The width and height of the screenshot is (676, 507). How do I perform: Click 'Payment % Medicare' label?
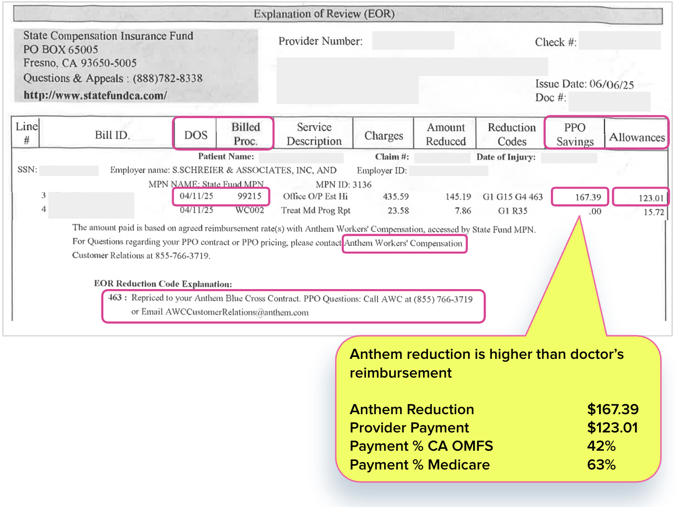(420, 465)
